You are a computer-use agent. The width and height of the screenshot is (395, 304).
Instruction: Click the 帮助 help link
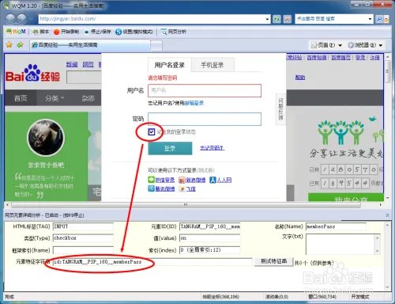300,78
